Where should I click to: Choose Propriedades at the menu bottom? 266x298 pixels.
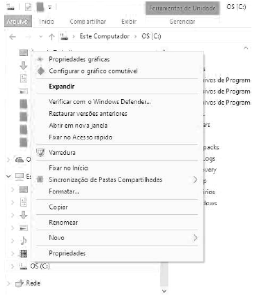(118, 253)
